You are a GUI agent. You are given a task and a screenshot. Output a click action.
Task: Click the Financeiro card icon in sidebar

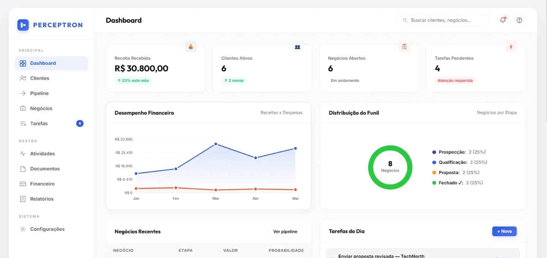coord(23,184)
